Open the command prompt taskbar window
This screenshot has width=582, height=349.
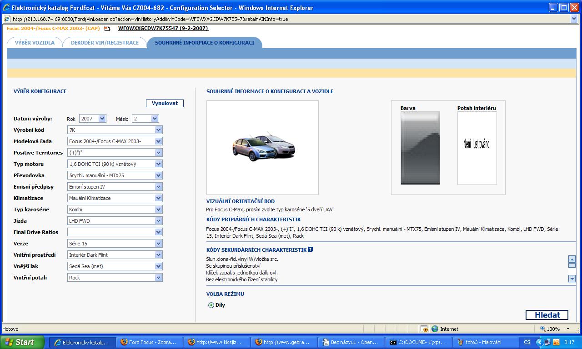[x=418, y=342]
